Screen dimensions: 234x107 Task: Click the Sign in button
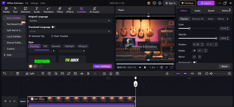(x=170, y=3)
